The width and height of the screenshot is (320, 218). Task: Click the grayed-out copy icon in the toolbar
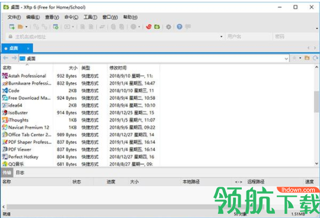(113, 27)
